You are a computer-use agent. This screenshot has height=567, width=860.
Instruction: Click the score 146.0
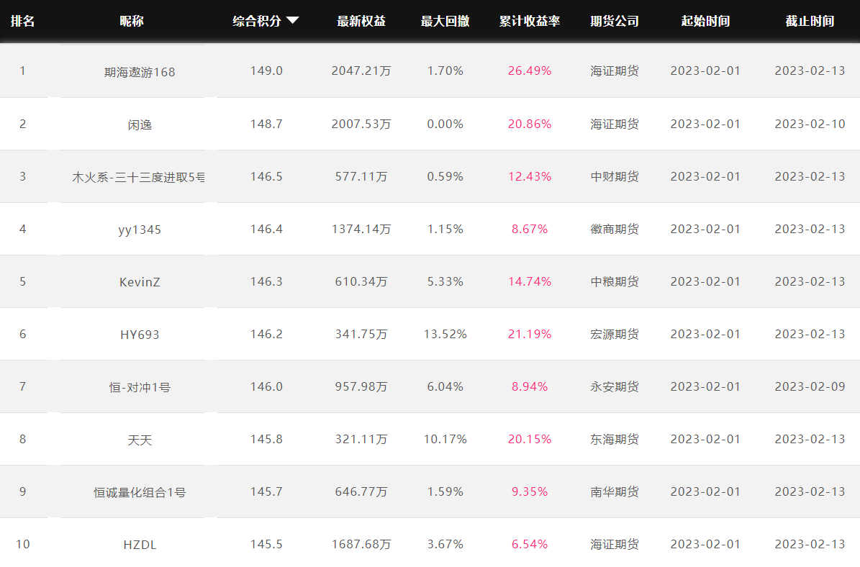coord(266,386)
